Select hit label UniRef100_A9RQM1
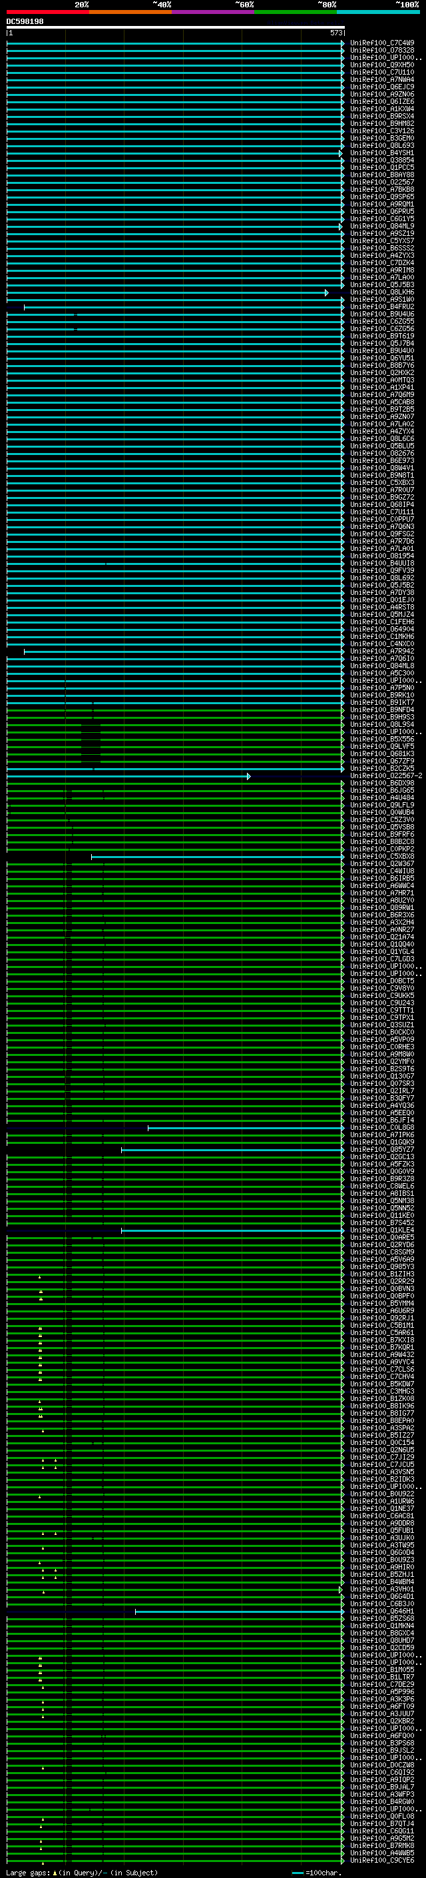The height and width of the screenshot is (1878, 426). [382, 204]
